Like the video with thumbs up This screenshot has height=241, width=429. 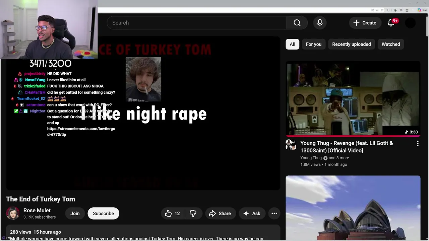[173, 214]
